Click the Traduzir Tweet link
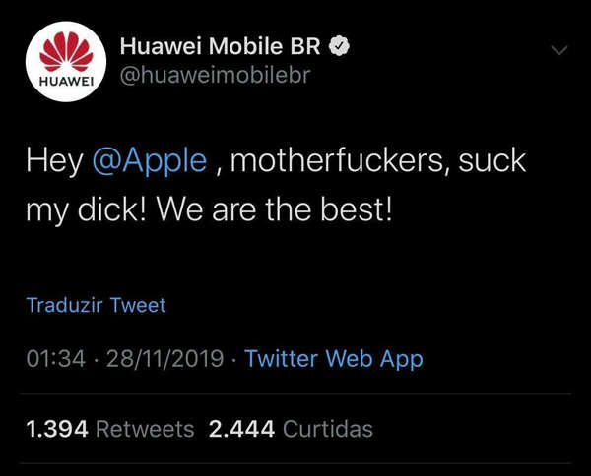Screen dimensions: 591x476 tap(97, 305)
